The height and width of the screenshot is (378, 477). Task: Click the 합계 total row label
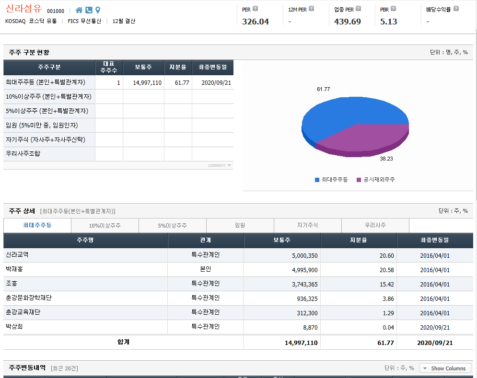click(124, 342)
